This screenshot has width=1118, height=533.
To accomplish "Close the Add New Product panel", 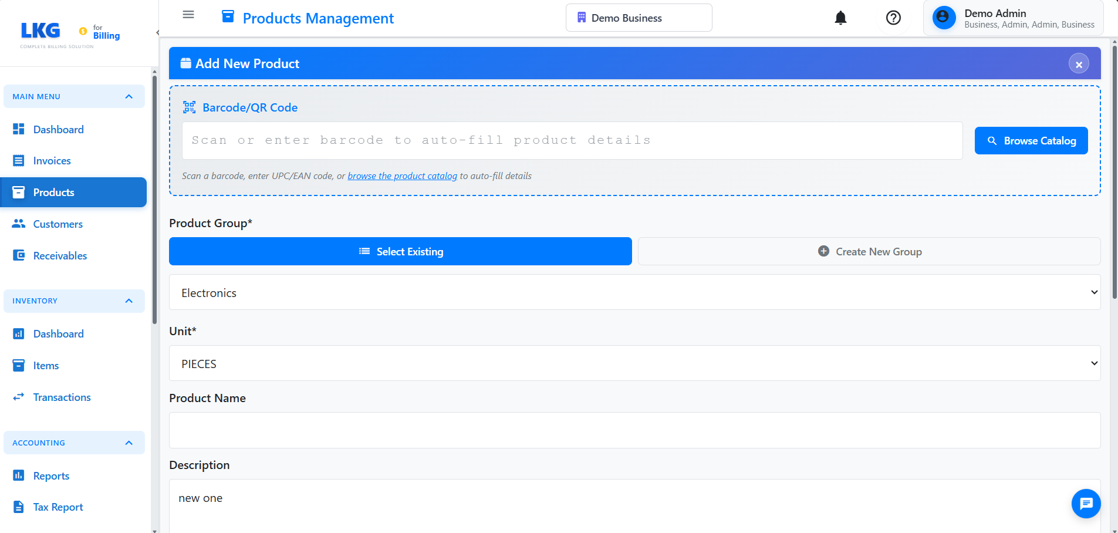I will coord(1078,64).
